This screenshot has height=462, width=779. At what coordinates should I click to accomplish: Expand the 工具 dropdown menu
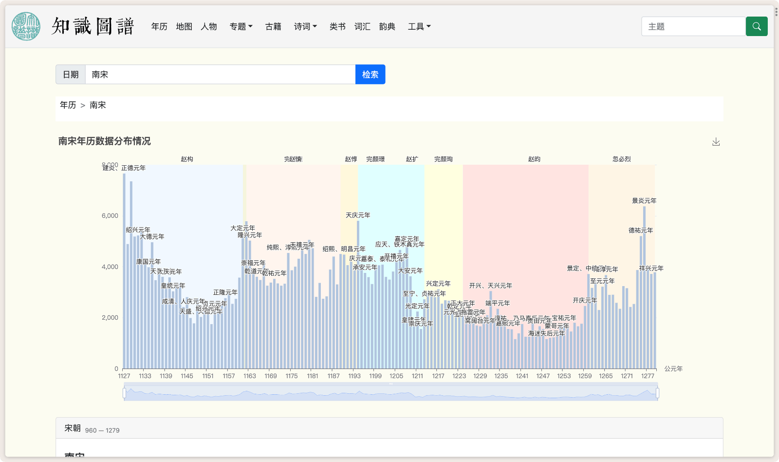(x=419, y=26)
